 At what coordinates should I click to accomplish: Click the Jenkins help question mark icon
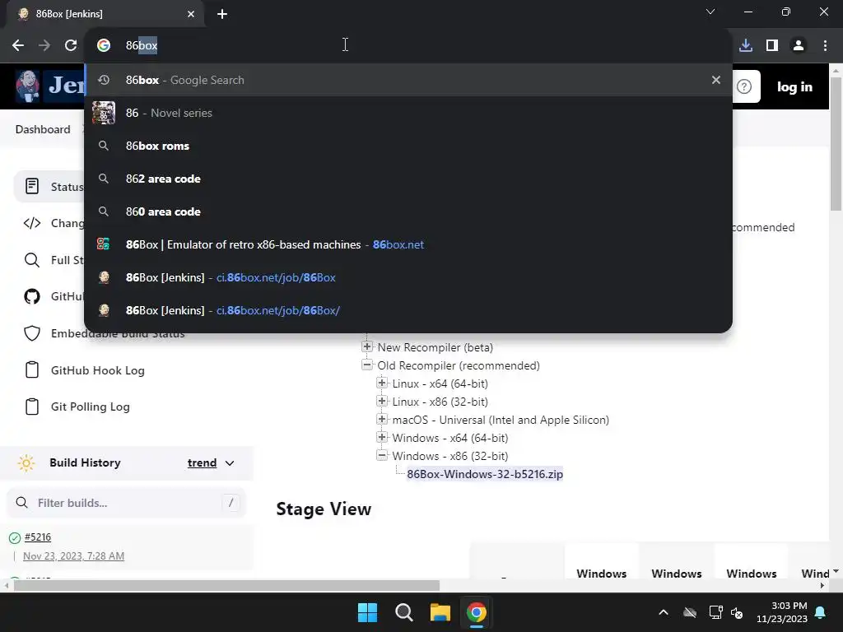[x=744, y=86]
